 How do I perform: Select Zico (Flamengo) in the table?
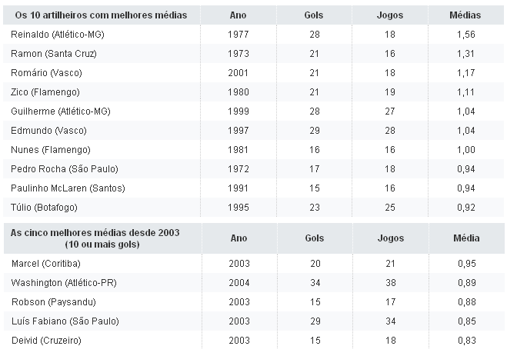click(46, 92)
